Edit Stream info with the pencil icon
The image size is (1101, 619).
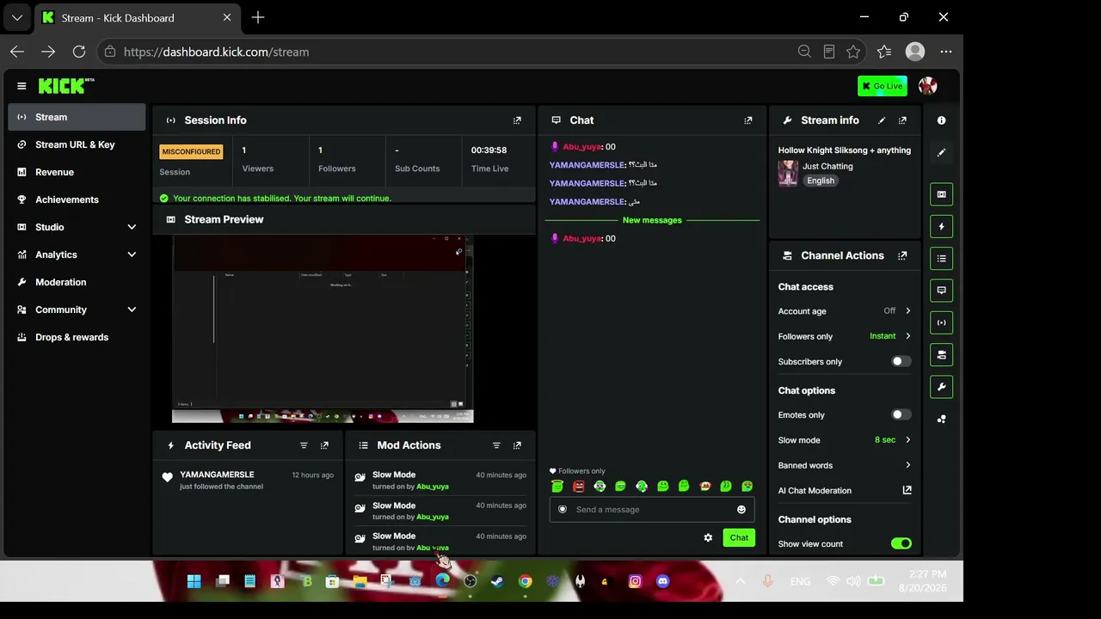click(x=882, y=120)
